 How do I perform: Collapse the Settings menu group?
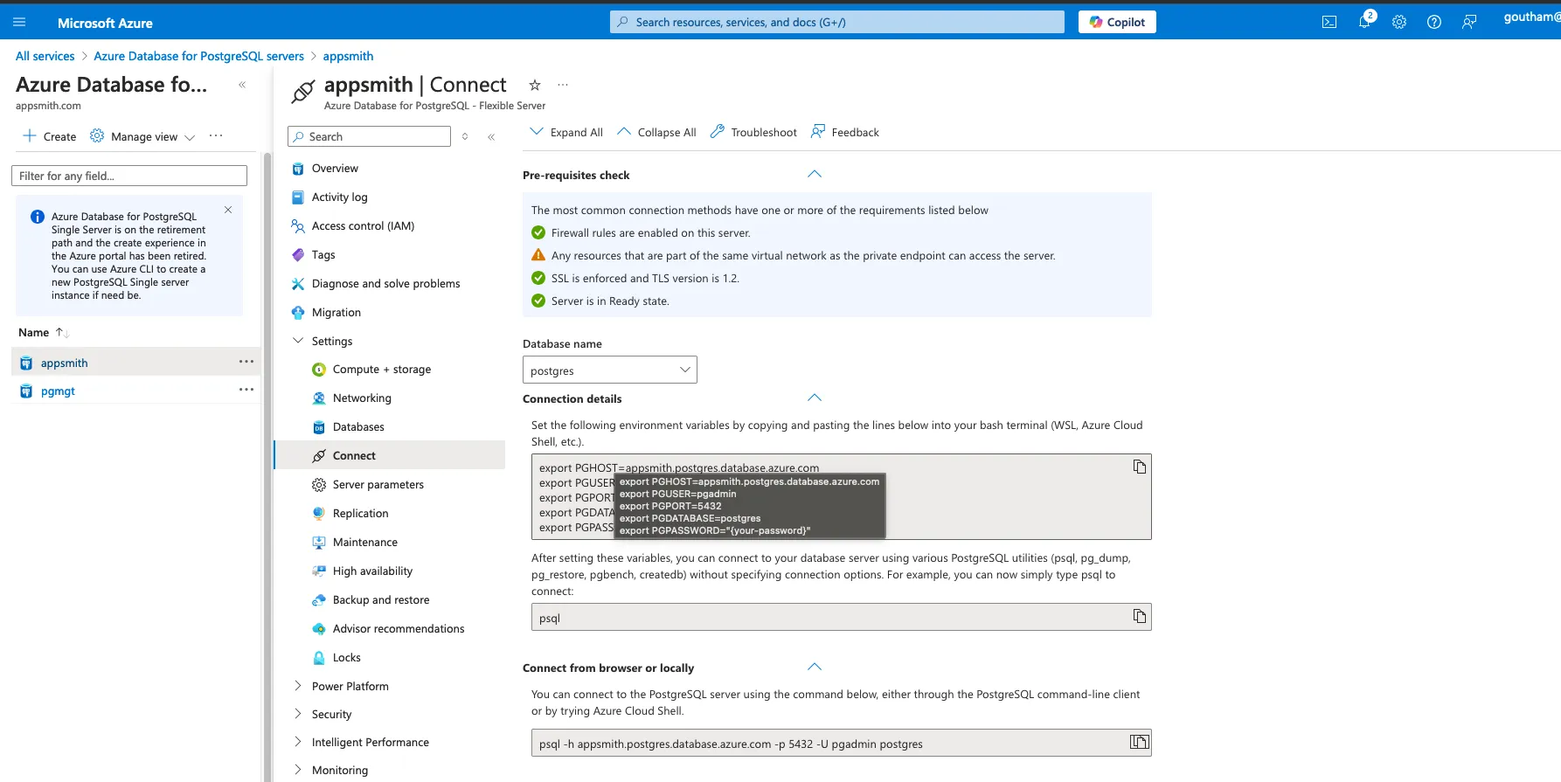tap(298, 341)
